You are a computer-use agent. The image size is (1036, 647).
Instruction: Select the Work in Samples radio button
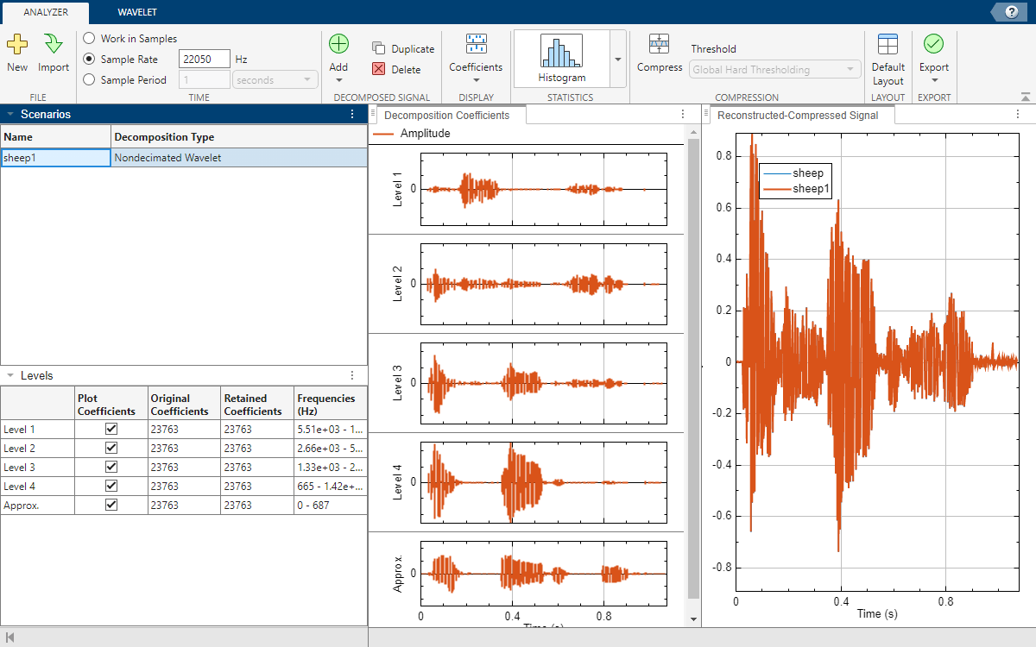pyautogui.click(x=89, y=39)
